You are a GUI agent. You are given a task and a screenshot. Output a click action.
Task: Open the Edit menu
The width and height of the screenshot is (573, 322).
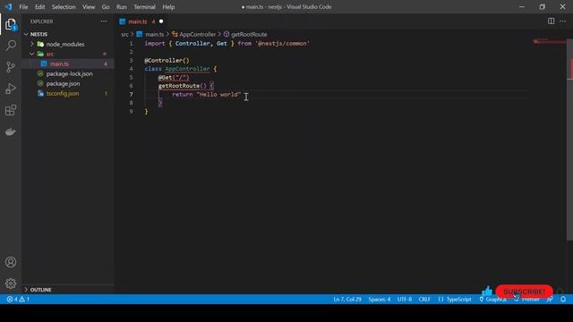(x=39, y=7)
